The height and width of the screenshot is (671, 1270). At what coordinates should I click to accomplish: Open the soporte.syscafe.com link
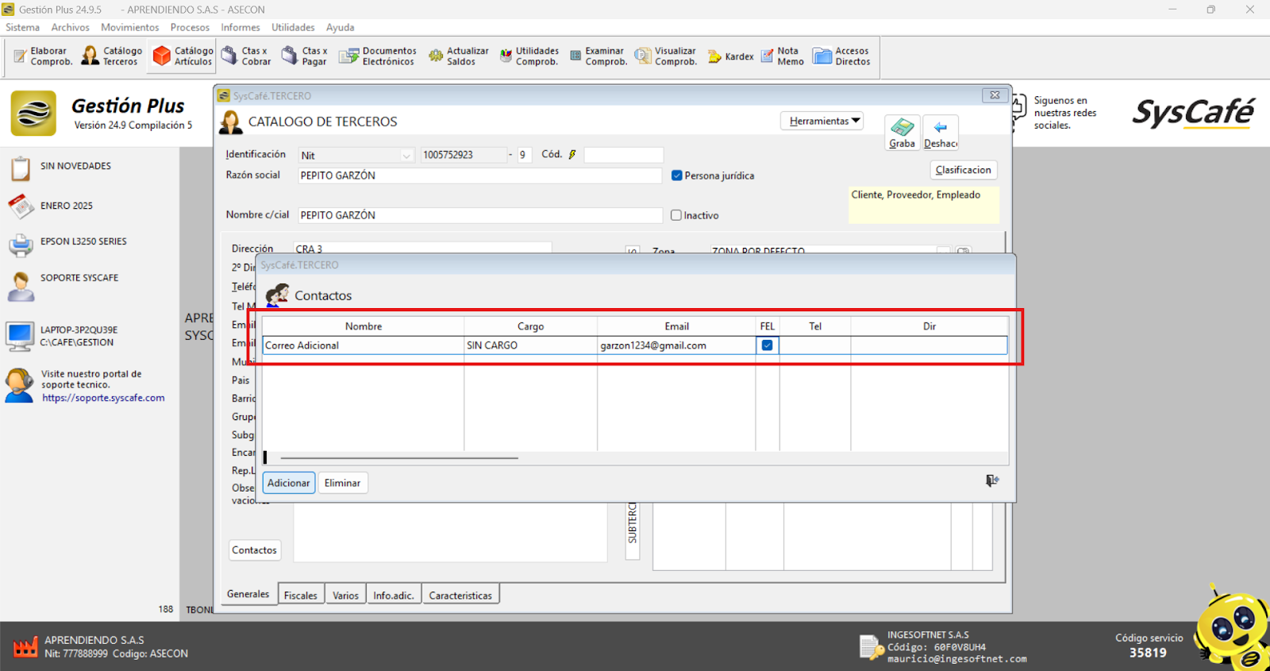click(x=103, y=398)
